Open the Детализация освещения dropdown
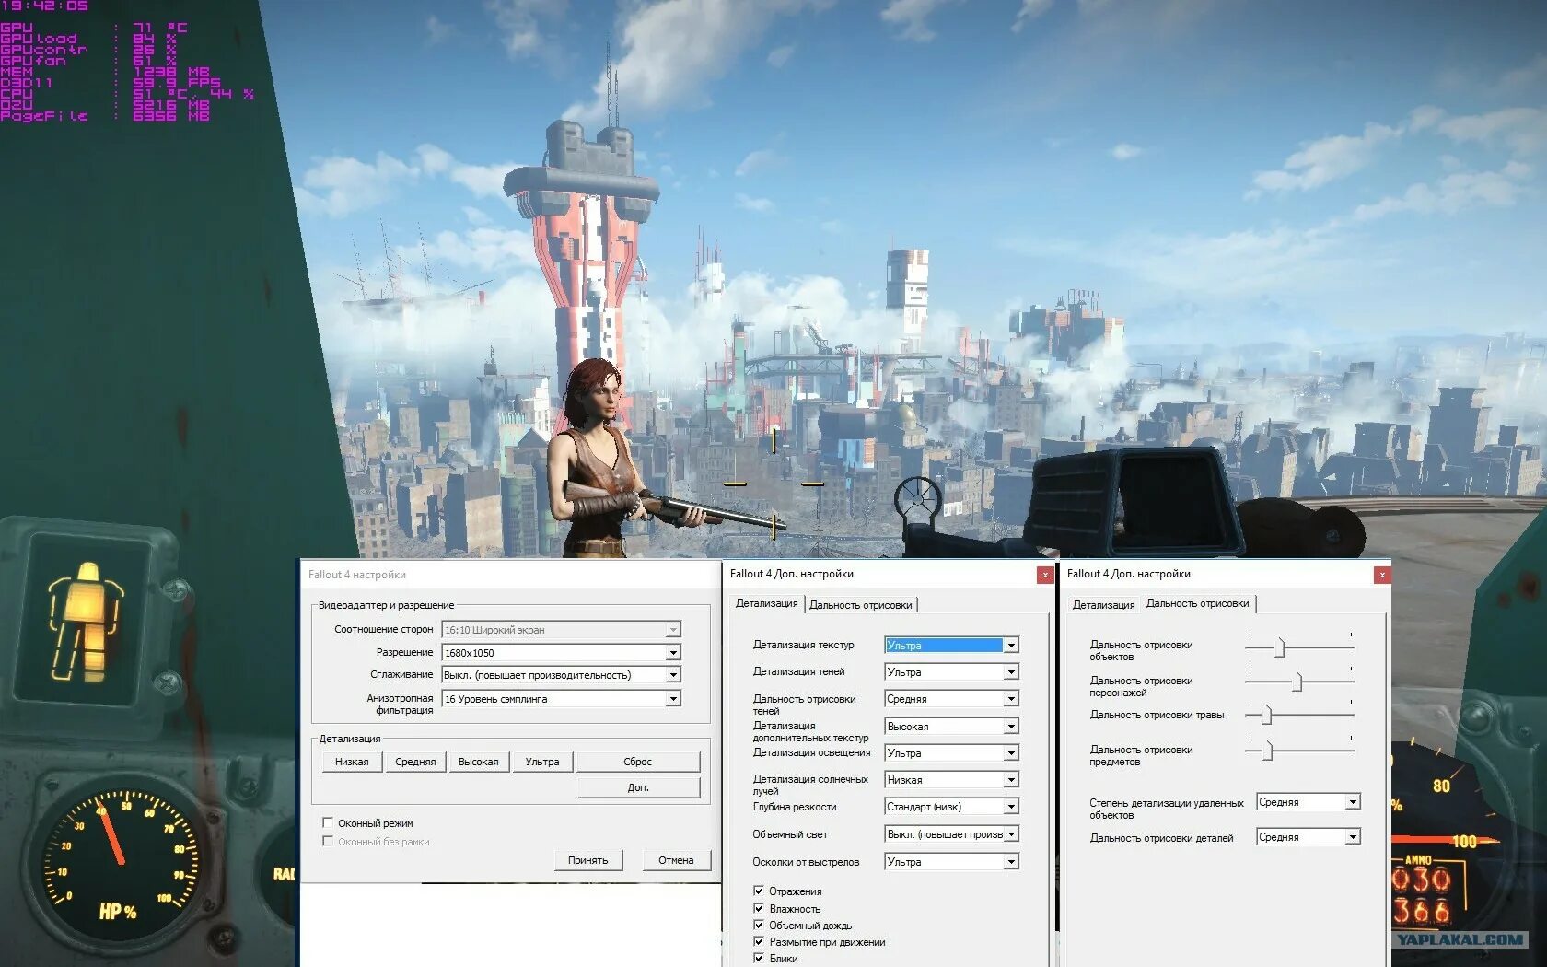The width and height of the screenshot is (1547, 967). pos(951,753)
